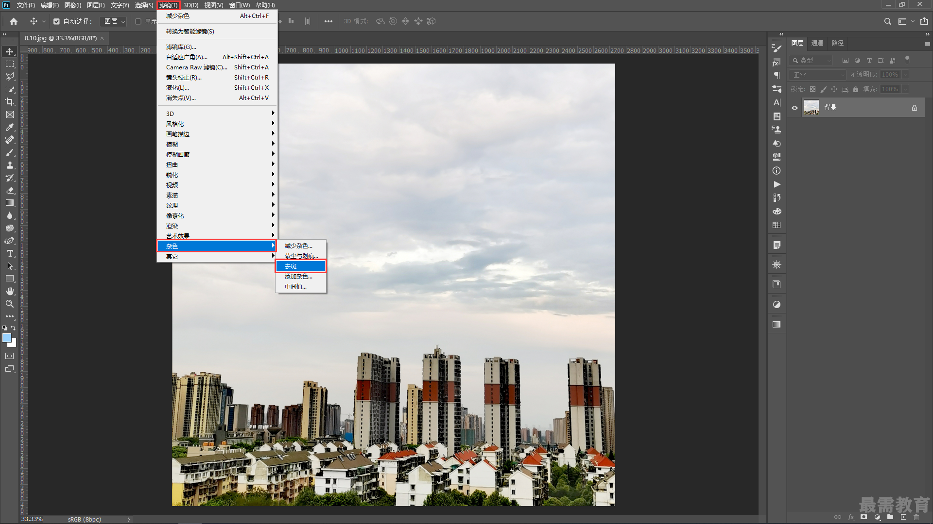Screen dimensions: 933x524
Task: Select the Move tool
Action: (x=10, y=51)
